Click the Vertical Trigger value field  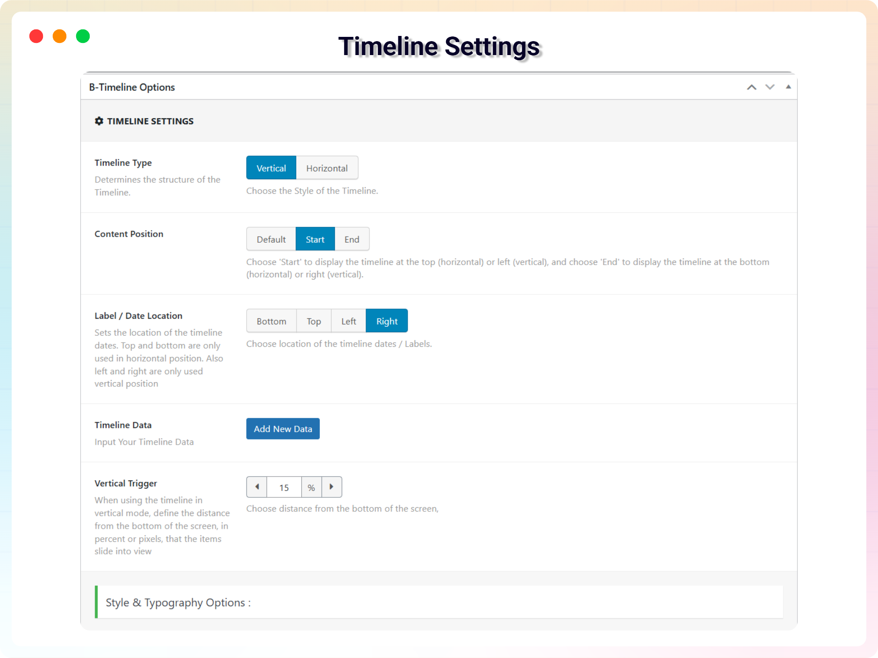click(x=283, y=487)
